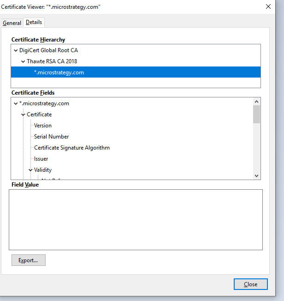The width and height of the screenshot is (284, 301).
Task: Close the Certificate Viewer with X
Action: (268, 6)
